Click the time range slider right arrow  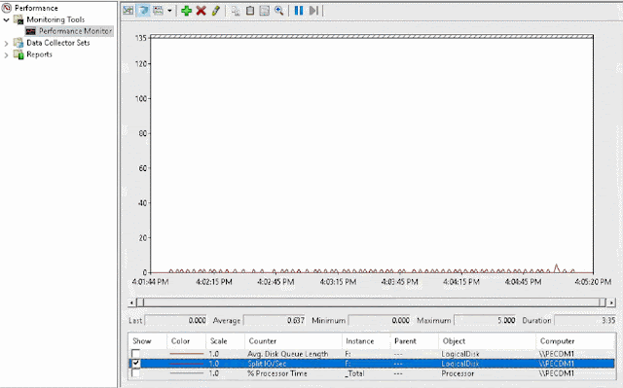pyautogui.click(x=611, y=302)
